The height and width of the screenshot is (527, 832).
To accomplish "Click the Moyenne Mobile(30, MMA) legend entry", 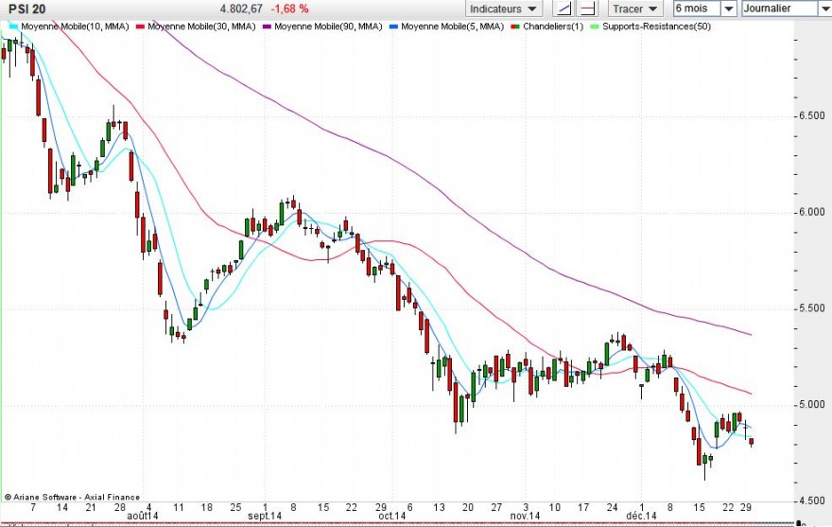I will pyautogui.click(x=196, y=26).
